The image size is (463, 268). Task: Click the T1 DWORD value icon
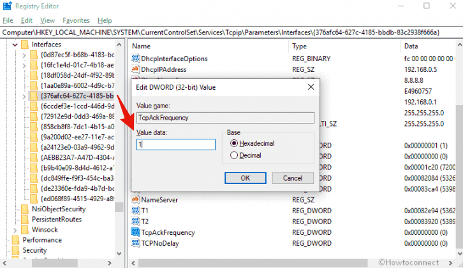point(135,211)
